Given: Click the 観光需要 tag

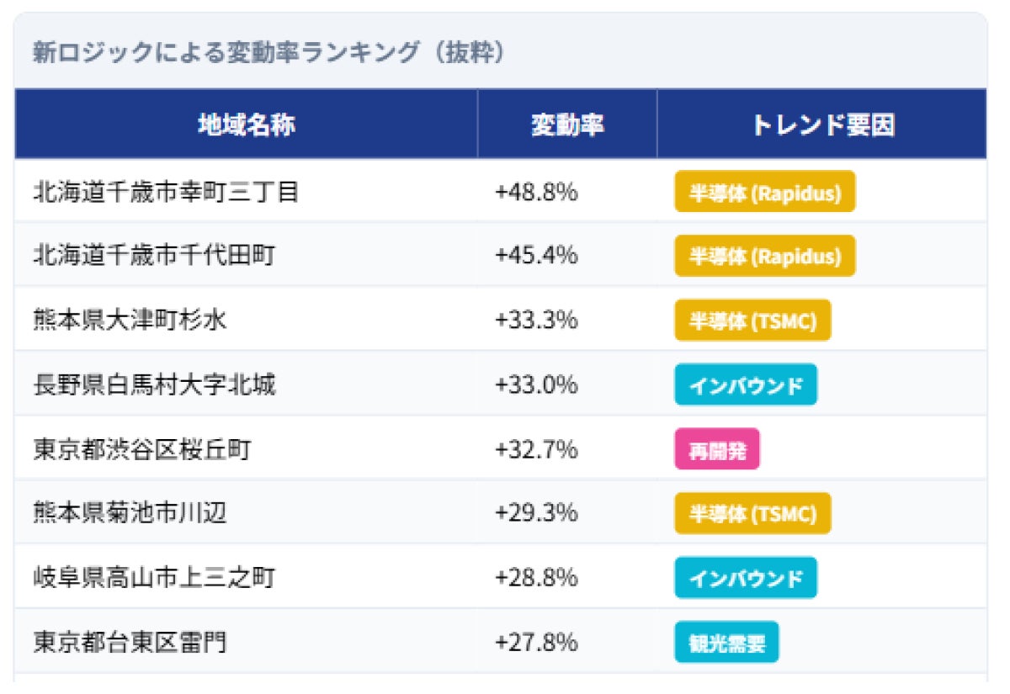Looking at the screenshot, I should click(726, 643).
